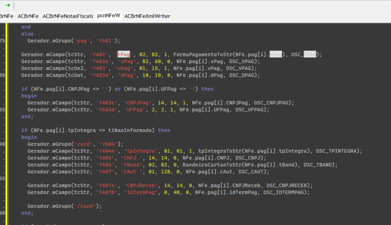The height and width of the screenshot is (225, 391).
Task: Click the 'tpIntegra' string literal
Action: tap(141, 151)
